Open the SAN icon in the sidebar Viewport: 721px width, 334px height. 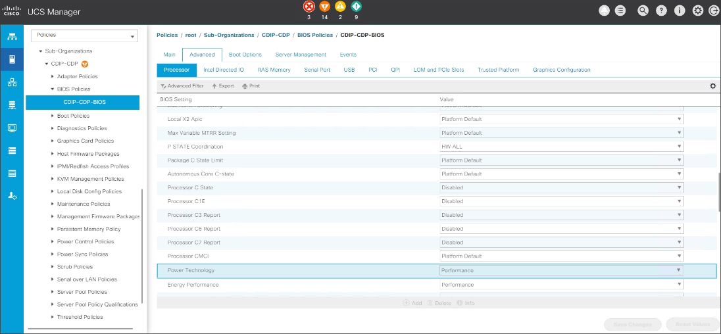pos(12,105)
